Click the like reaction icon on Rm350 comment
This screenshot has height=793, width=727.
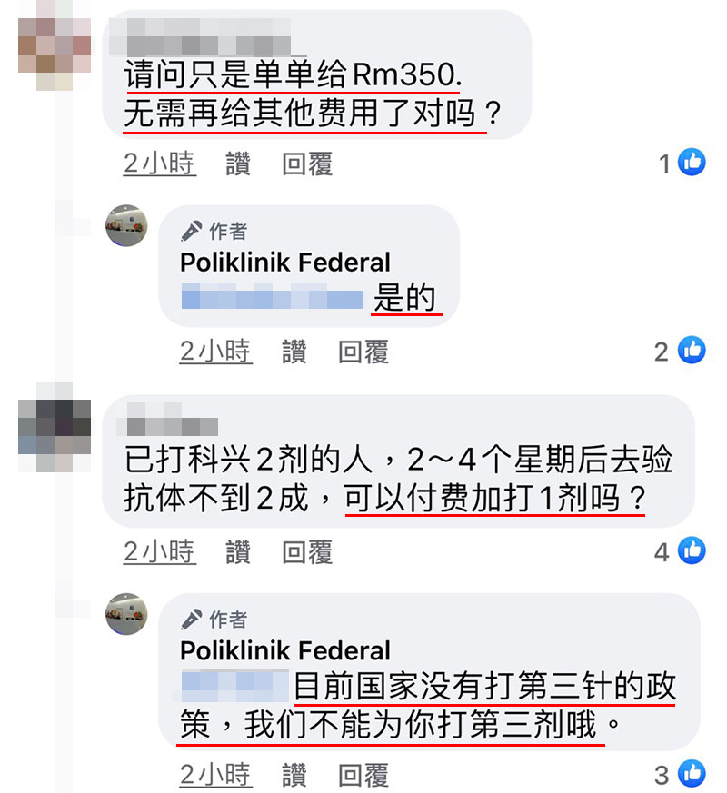(692, 162)
